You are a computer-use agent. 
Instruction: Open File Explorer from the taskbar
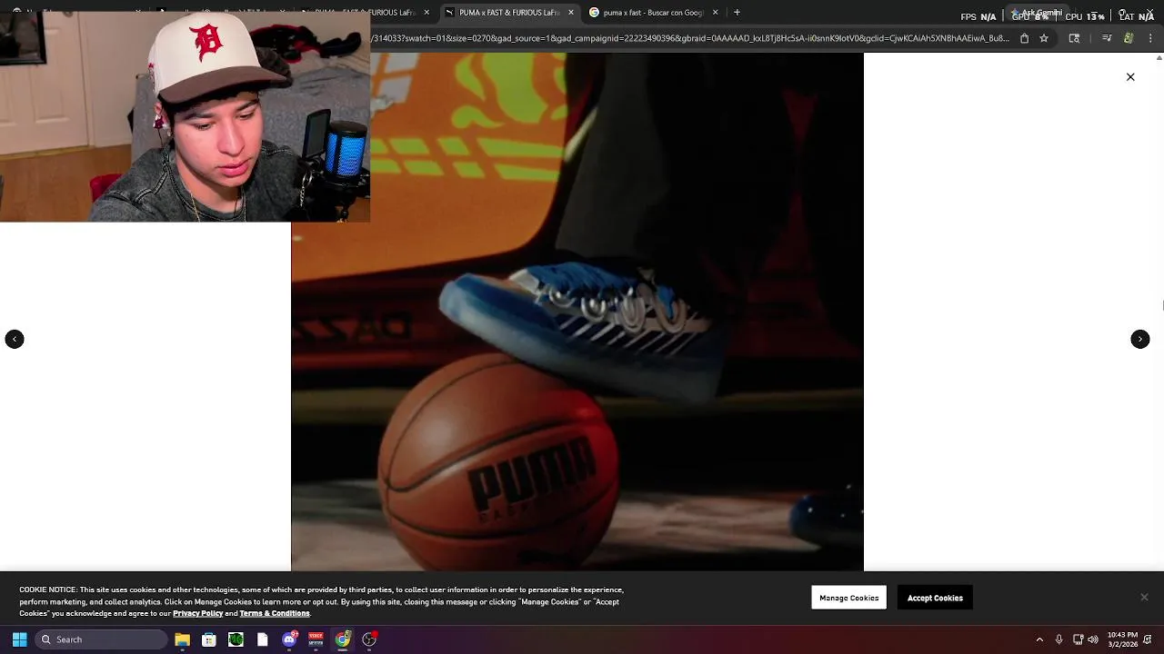(182, 639)
